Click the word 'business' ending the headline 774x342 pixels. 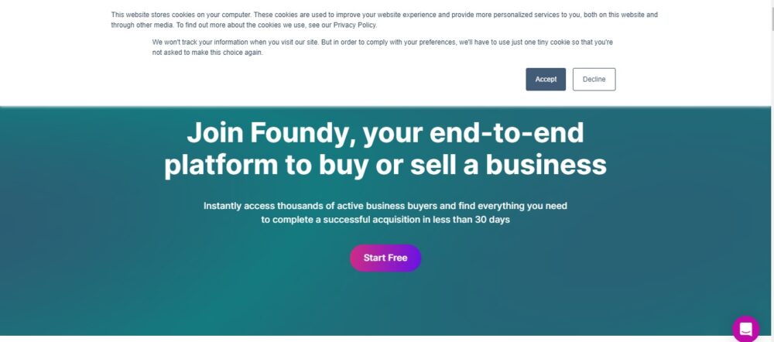pos(546,165)
